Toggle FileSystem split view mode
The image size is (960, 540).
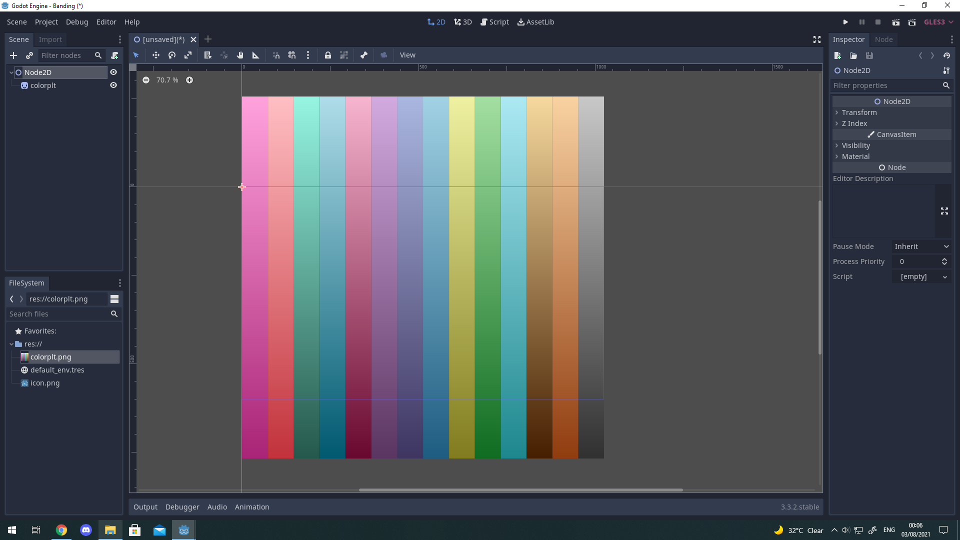pyautogui.click(x=114, y=299)
